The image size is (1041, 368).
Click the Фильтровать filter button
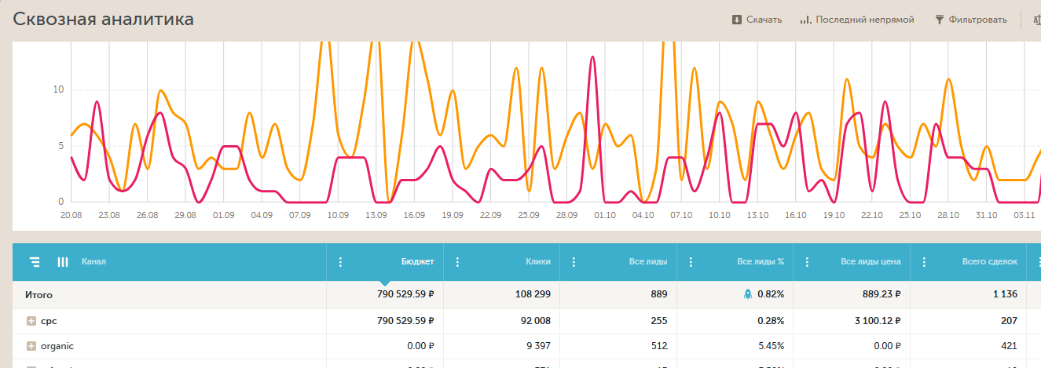[x=970, y=20]
